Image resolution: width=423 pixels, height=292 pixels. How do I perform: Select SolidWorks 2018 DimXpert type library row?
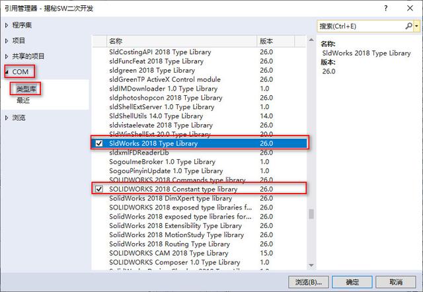click(199, 198)
